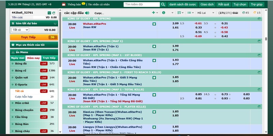Viewport: 273px width, 136px height.
Task: Open the mail icon beside 442ball_52761
Action: (49, 13)
